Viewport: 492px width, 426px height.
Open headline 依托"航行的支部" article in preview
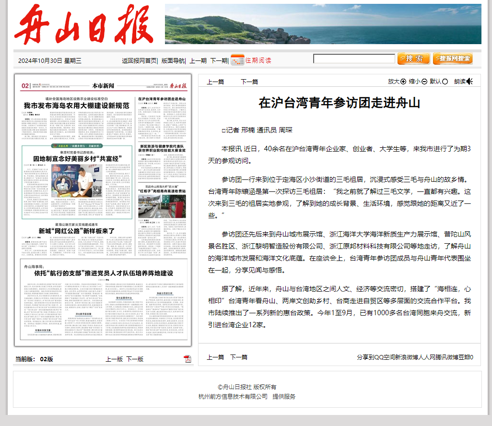pyautogui.click(x=104, y=273)
